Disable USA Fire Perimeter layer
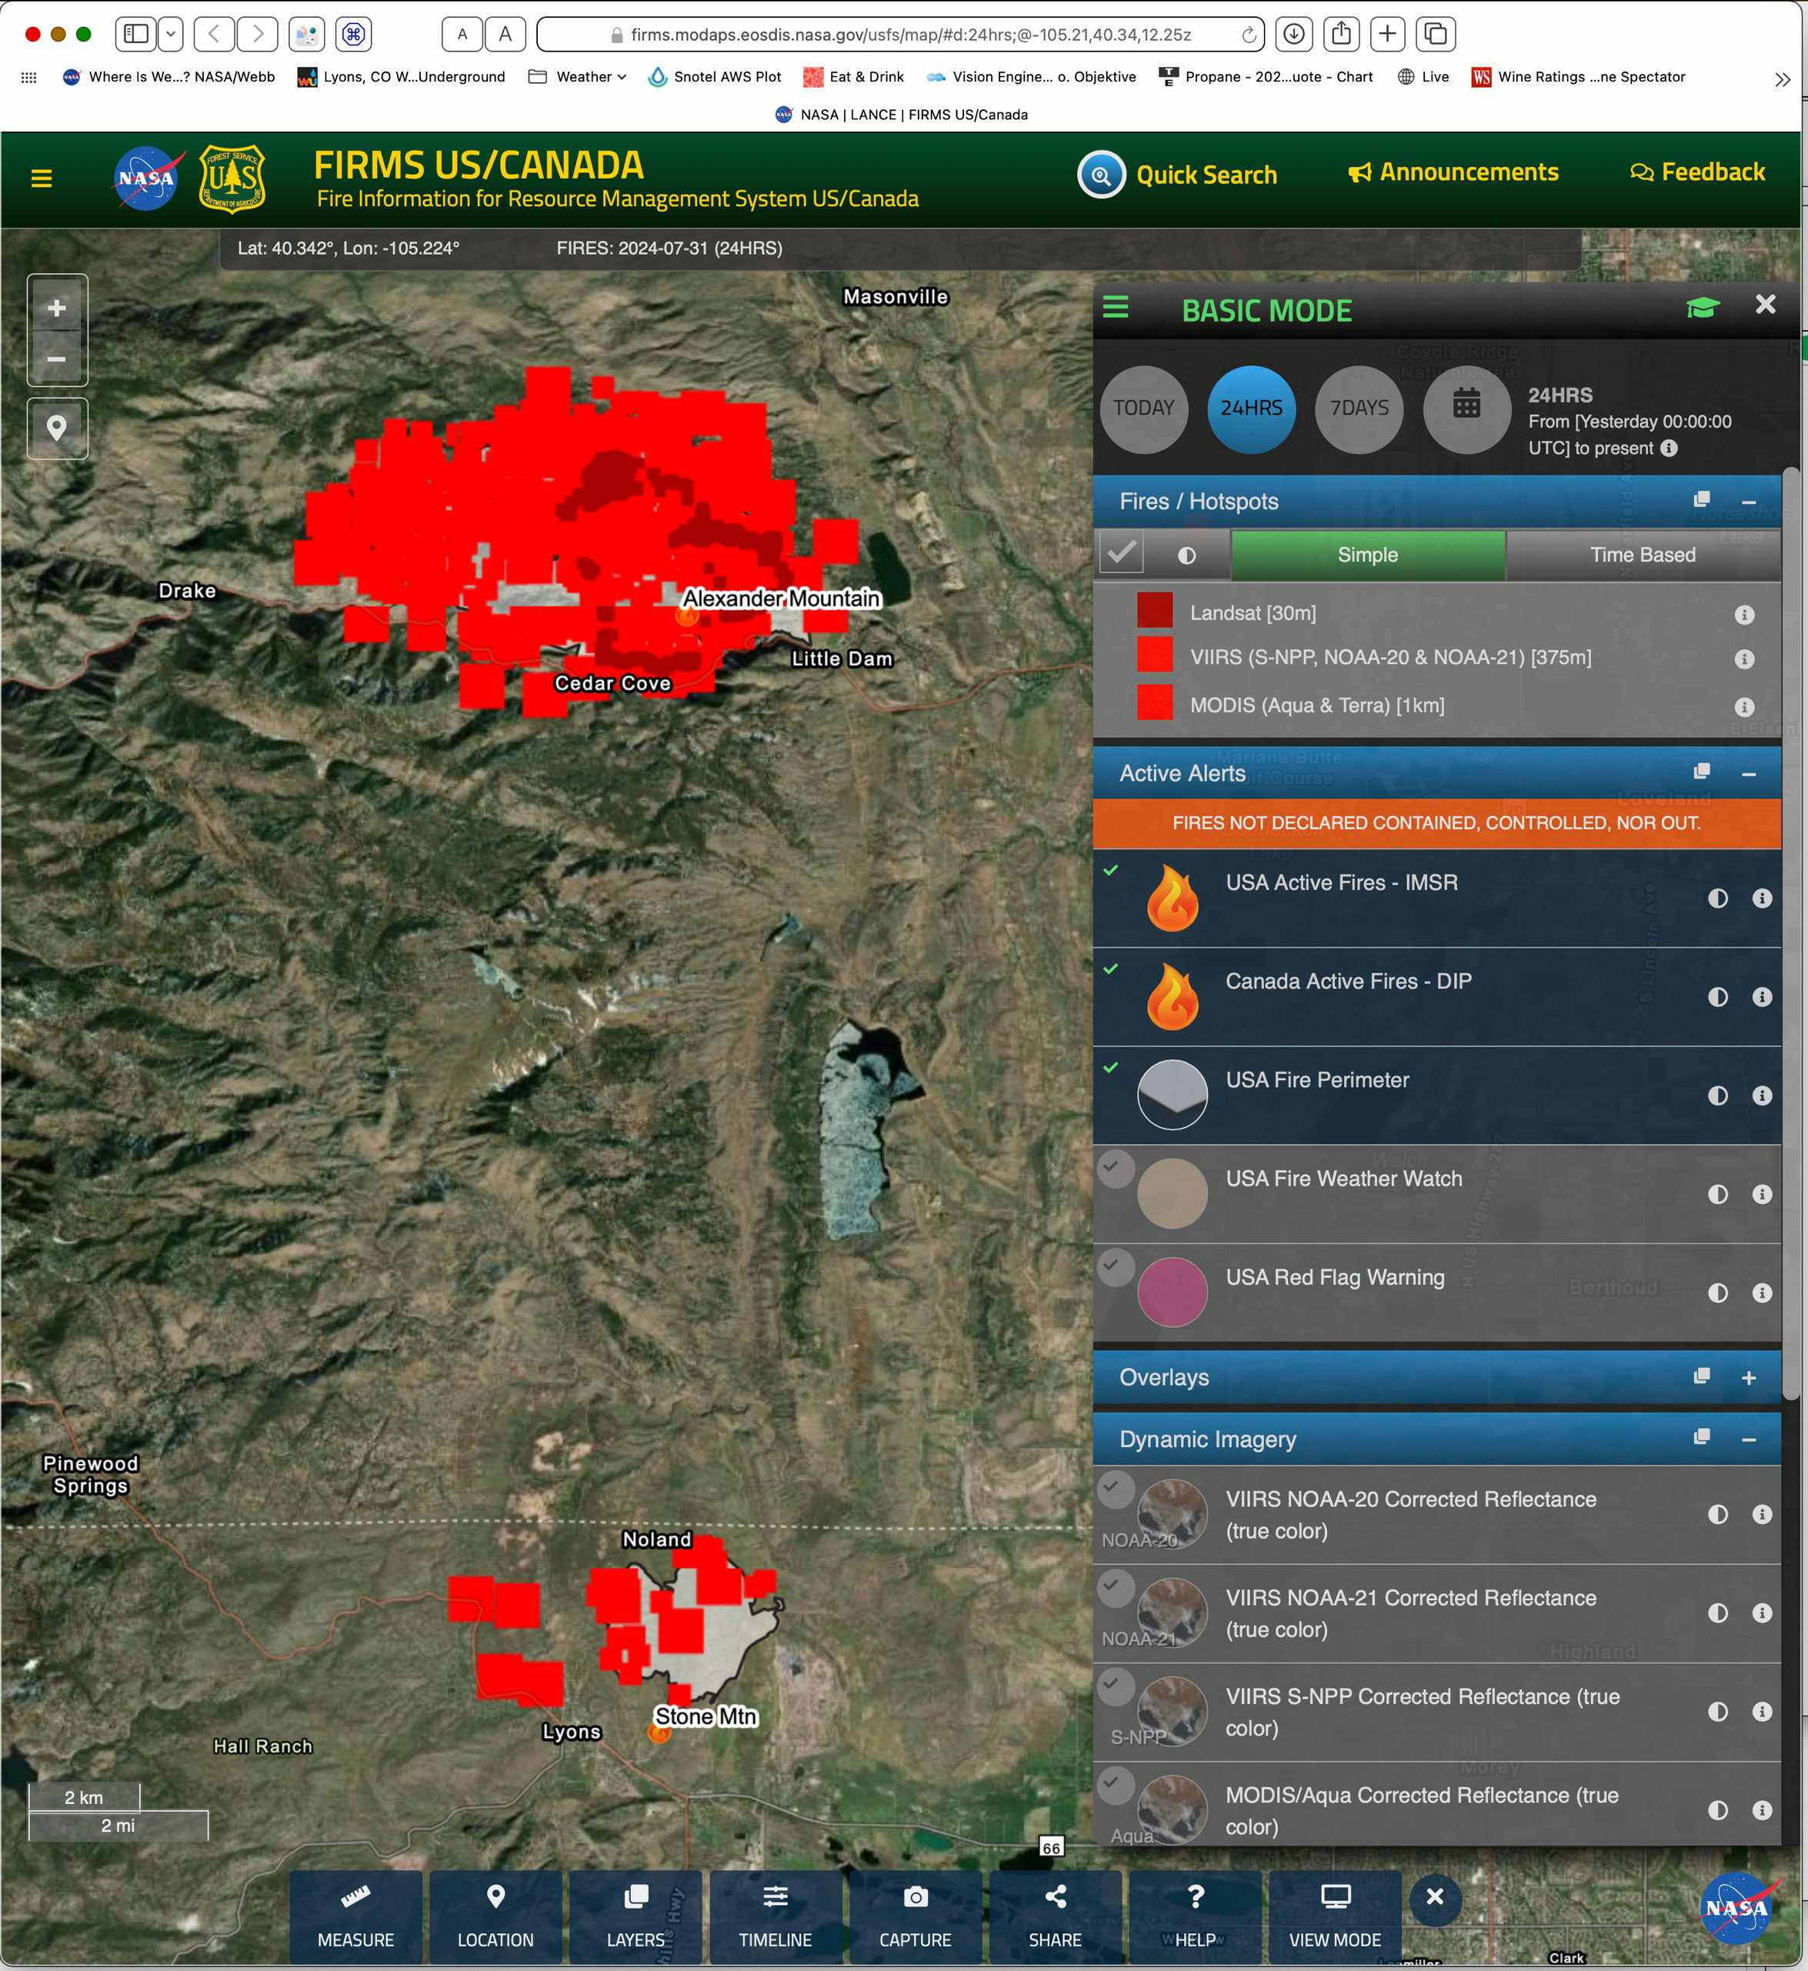The height and width of the screenshot is (1971, 1808). tap(1110, 1067)
